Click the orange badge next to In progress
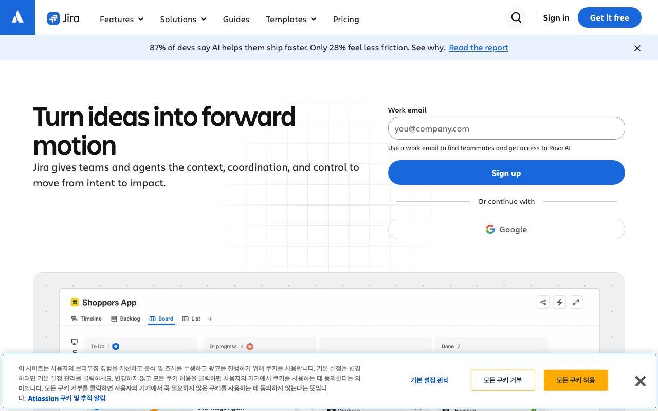Viewport: 658px width, 411px height. [x=250, y=347]
